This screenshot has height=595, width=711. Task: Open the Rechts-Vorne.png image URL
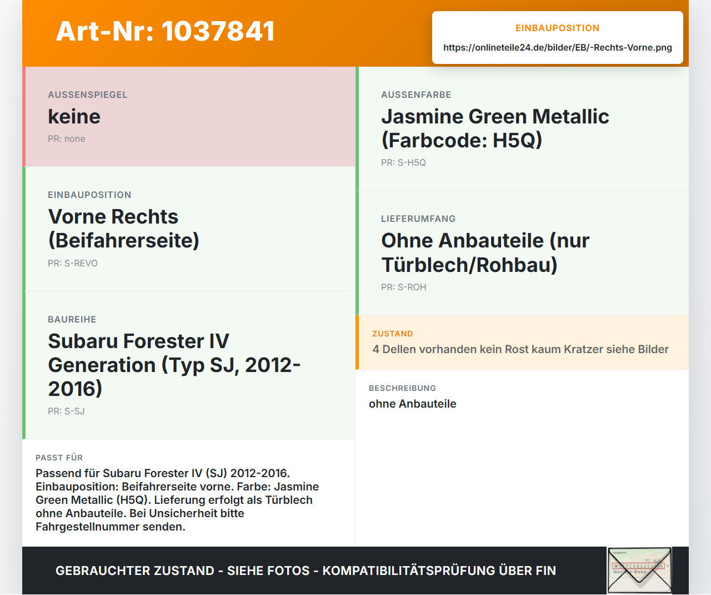[x=558, y=47]
